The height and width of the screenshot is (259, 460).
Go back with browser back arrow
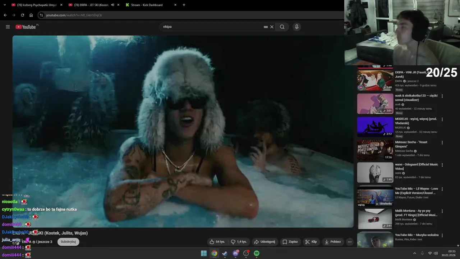[5, 15]
